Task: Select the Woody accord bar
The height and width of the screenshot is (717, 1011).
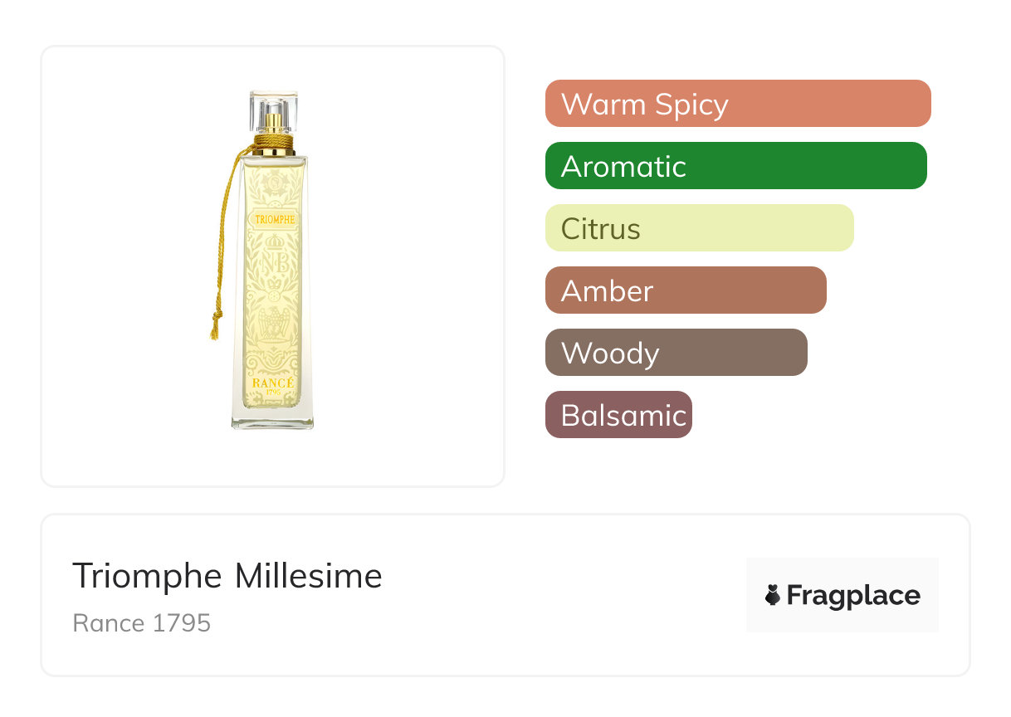Action: [676, 353]
